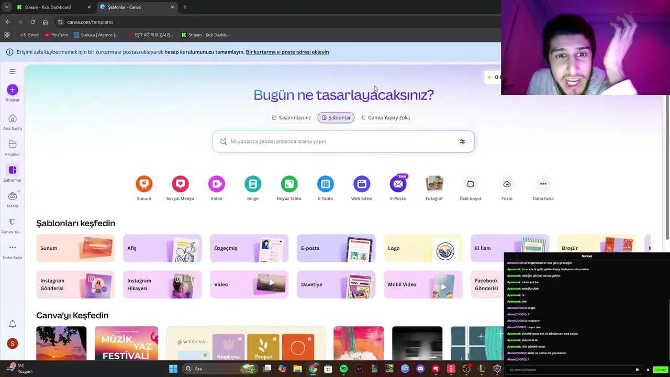Screen dimensions: 670x377
Task: Open the Davetiye template card
Action: pyautogui.click(x=336, y=284)
